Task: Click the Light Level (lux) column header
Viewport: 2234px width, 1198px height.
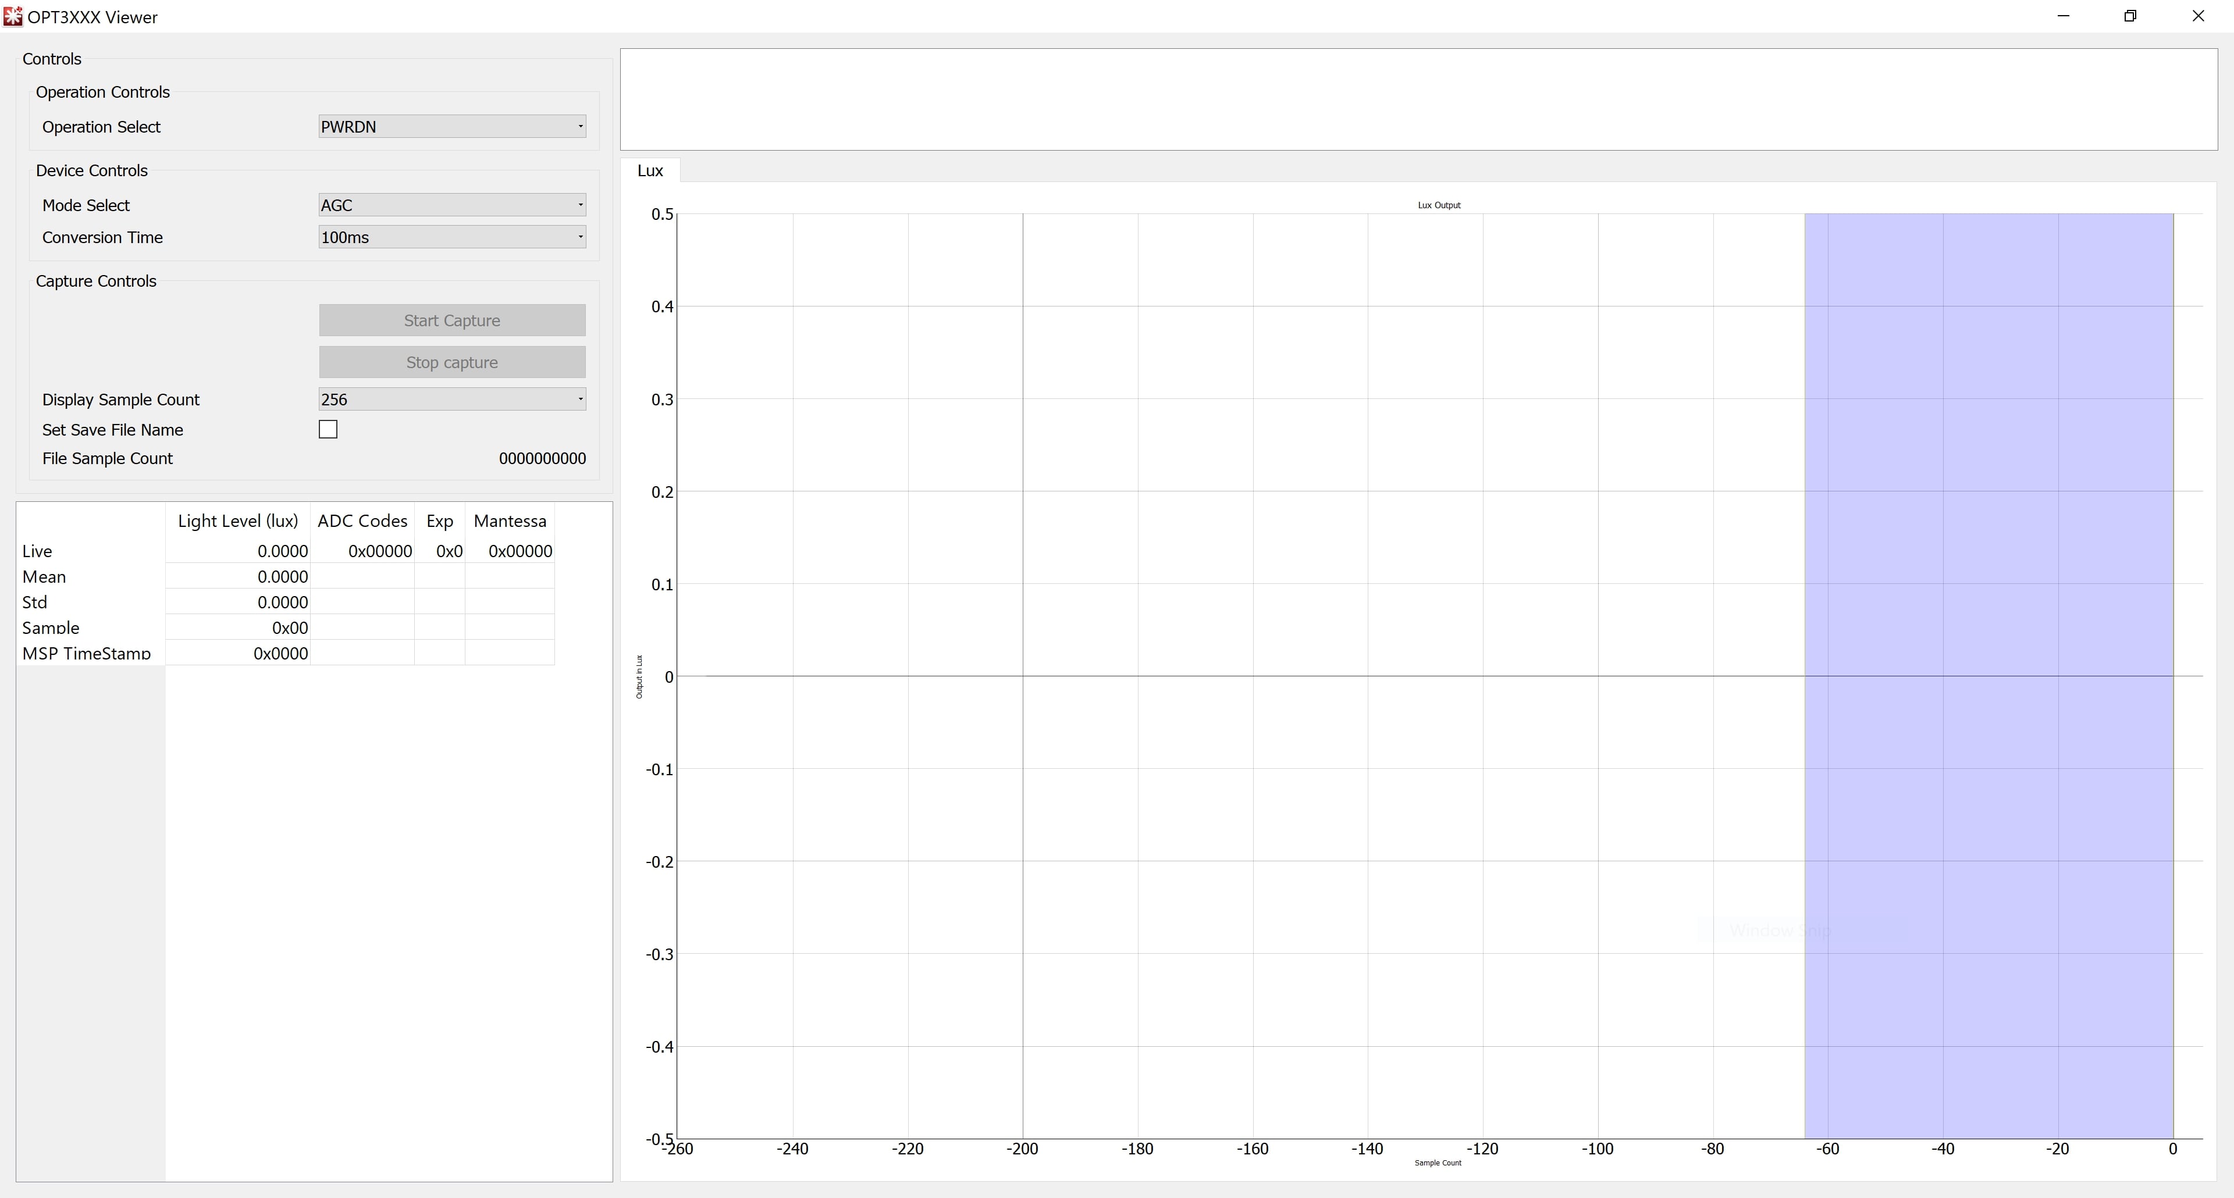Action: [x=237, y=521]
